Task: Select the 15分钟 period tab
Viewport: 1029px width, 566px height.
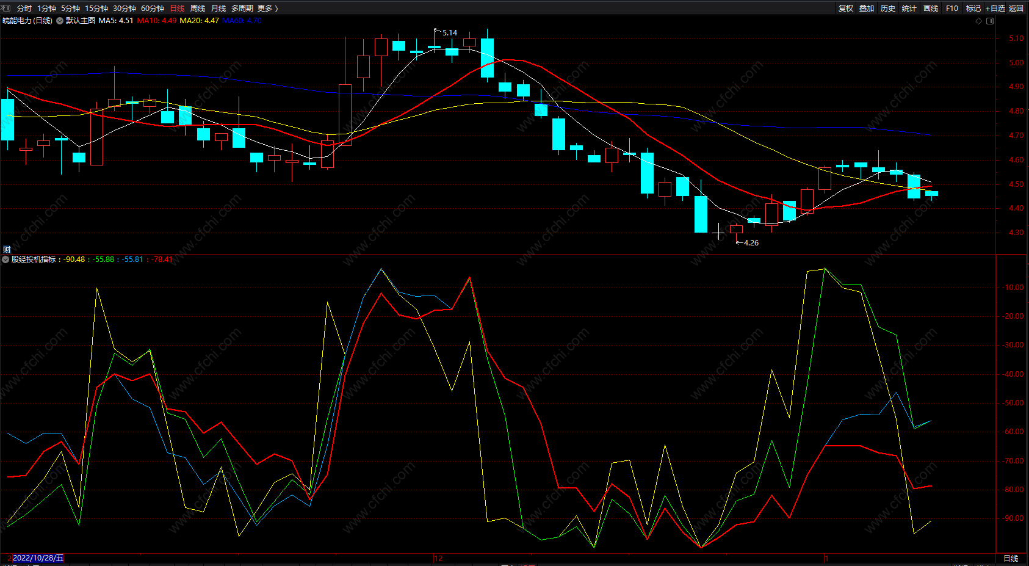Action: (x=96, y=9)
